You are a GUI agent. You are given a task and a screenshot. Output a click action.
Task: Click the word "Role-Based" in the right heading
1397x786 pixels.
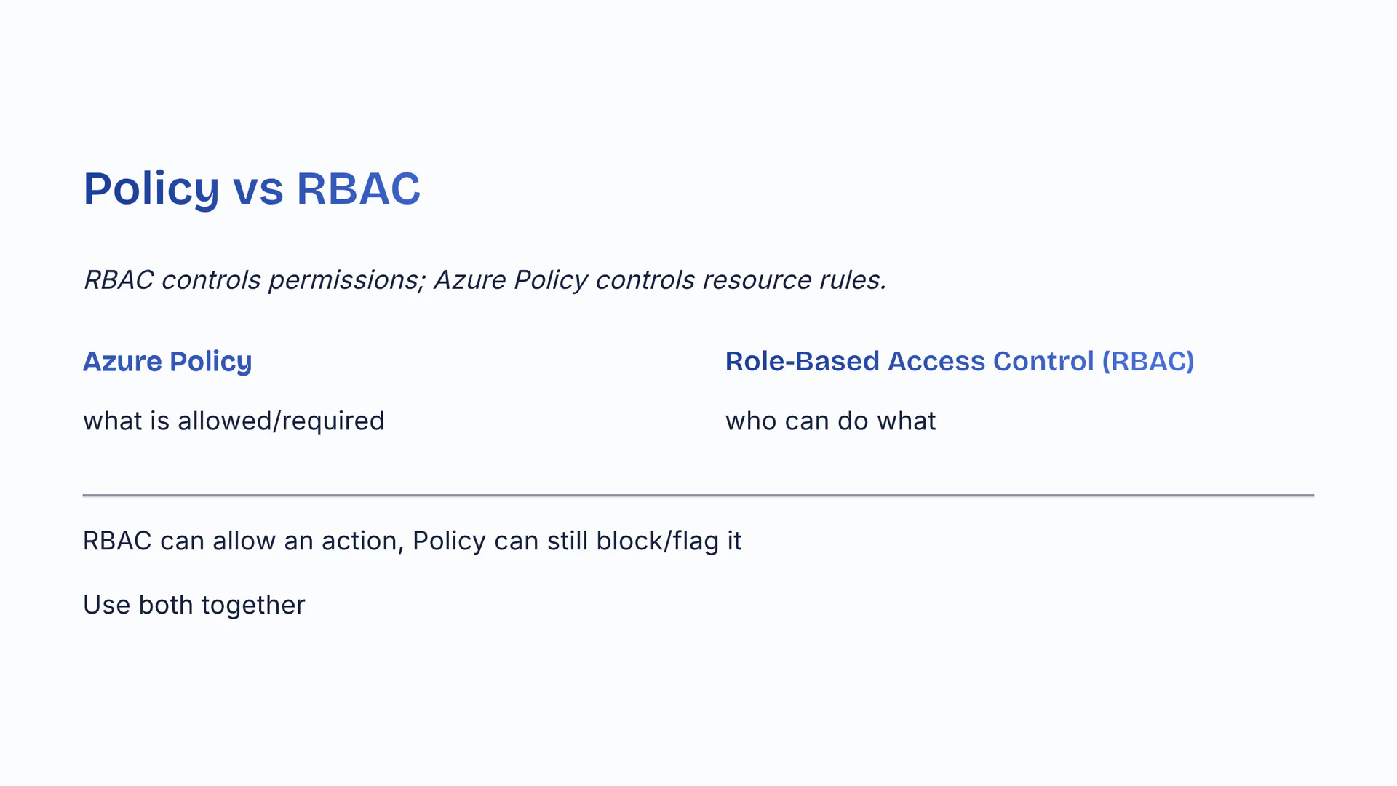(x=802, y=362)
